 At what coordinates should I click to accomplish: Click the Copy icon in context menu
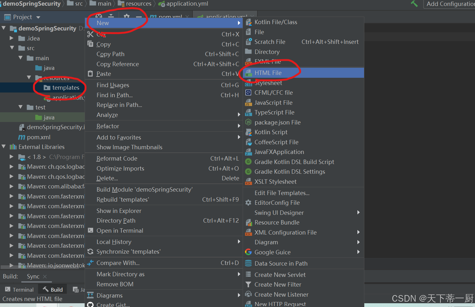[90, 44]
